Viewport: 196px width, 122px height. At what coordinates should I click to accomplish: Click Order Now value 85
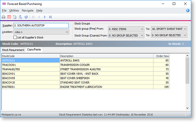pyautogui.click(x=161, y=60)
